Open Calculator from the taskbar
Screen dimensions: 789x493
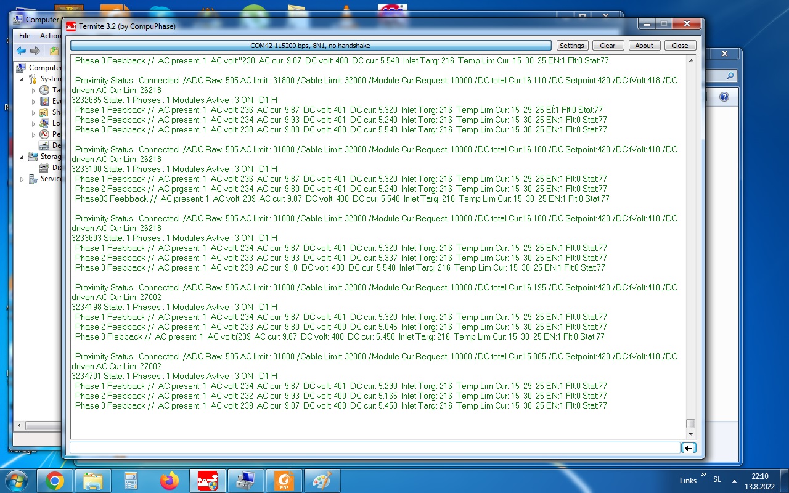[x=131, y=480]
